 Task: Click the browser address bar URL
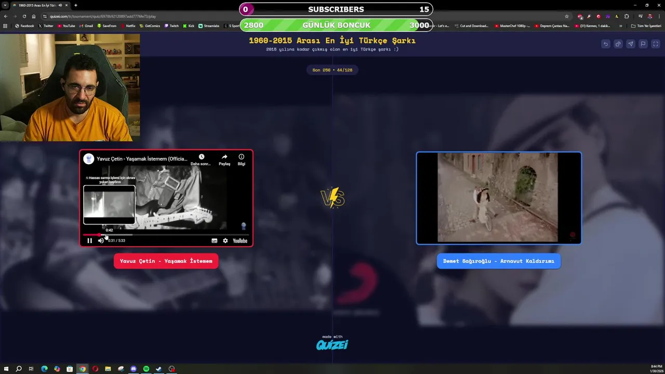(103, 16)
